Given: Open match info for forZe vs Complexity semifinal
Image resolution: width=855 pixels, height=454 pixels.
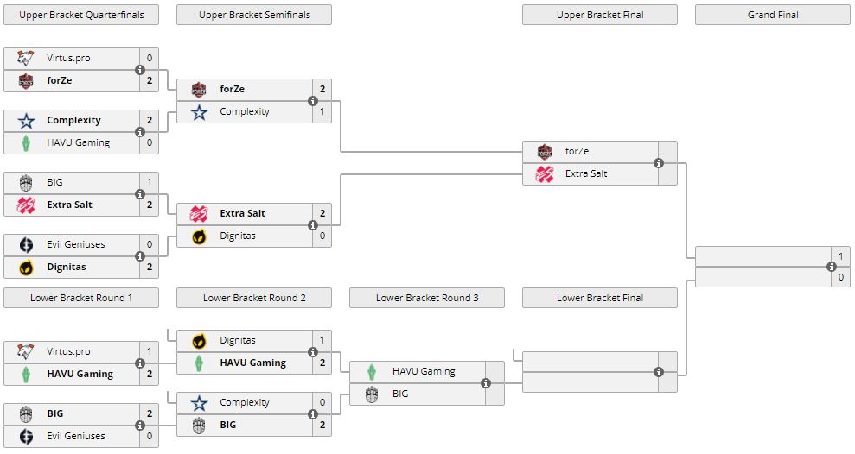Looking at the screenshot, I should pos(313,101).
